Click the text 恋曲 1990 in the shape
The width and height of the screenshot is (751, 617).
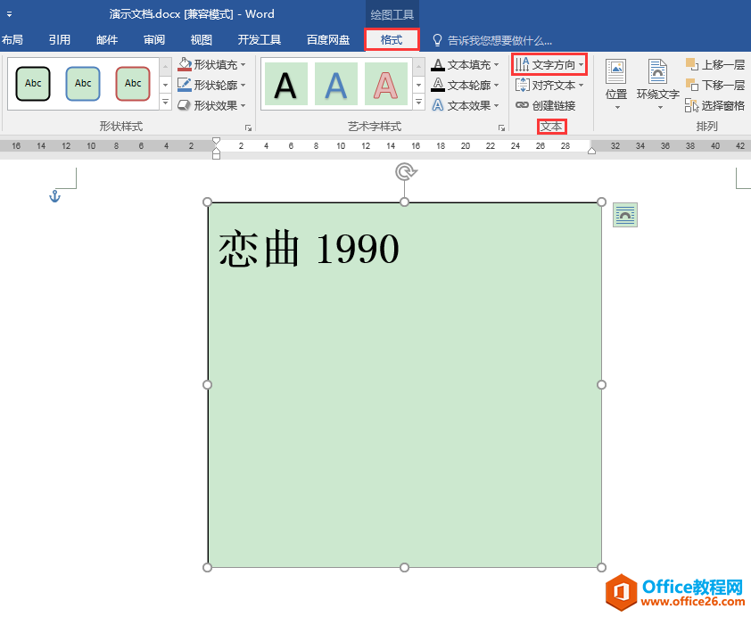(x=309, y=249)
